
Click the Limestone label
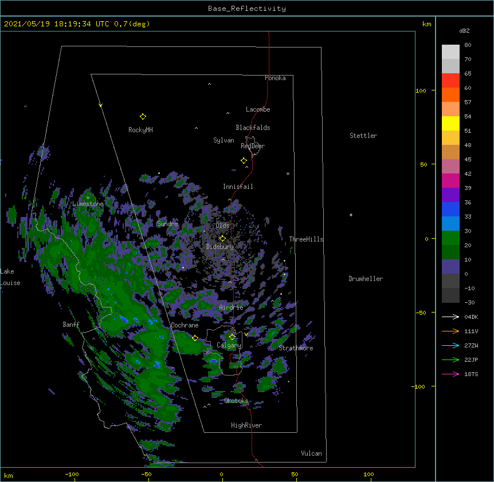tap(88, 204)
